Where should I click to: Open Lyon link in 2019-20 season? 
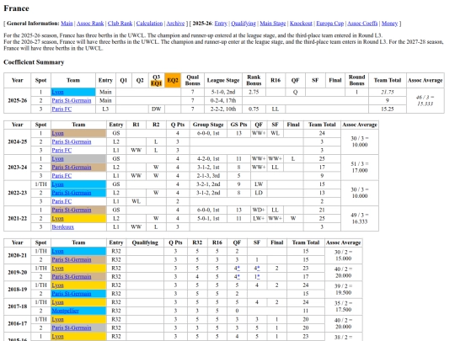pos(57,269)
